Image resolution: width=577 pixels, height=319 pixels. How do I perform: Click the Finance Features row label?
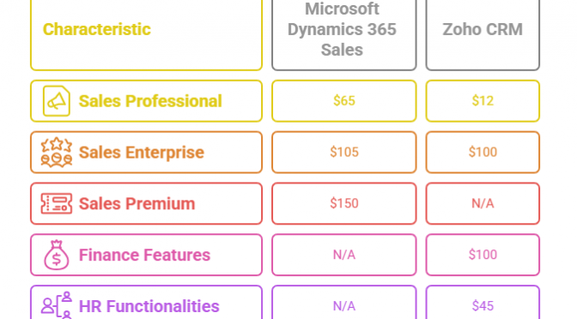pyautogui.click(x=146, y=255)
